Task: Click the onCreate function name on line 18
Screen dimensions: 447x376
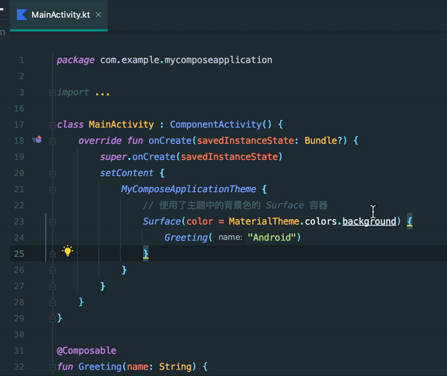Action: pos(170,141)
